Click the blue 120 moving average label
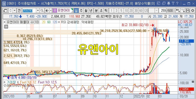 55,22
